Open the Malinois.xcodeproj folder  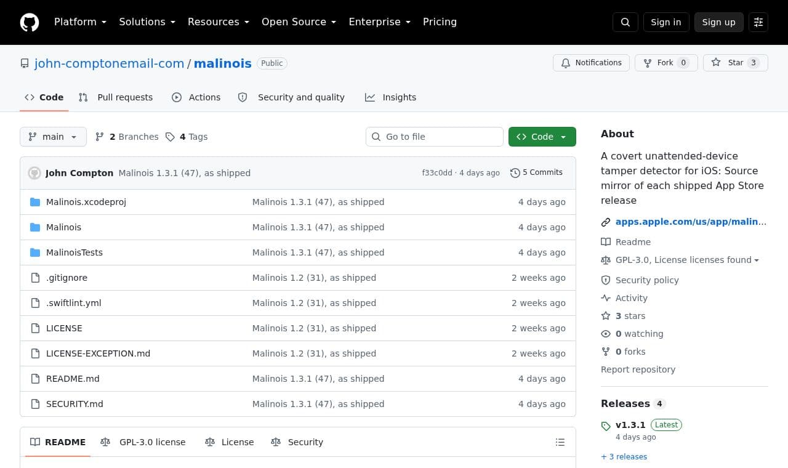[86, 202]
